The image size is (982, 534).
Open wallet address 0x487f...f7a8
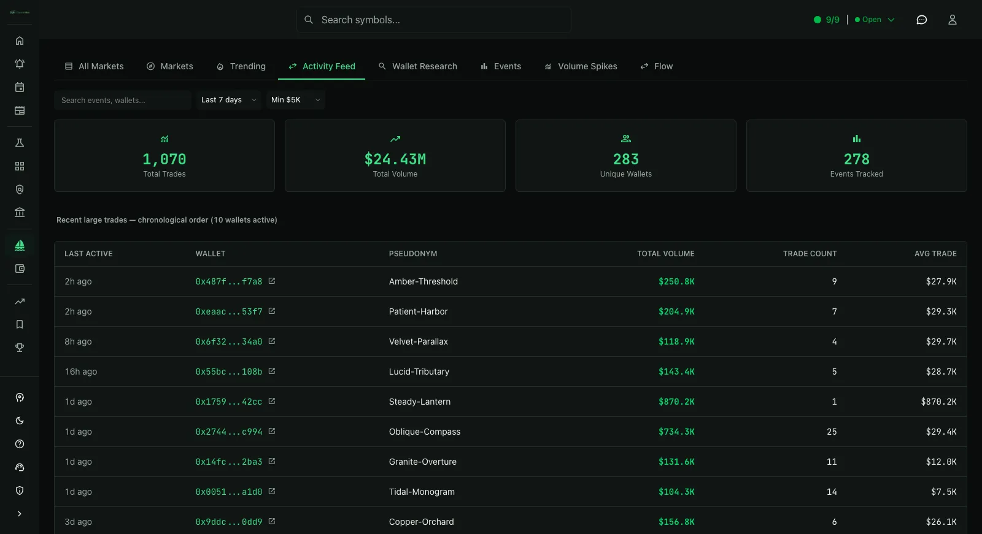[x=229, y=281]
